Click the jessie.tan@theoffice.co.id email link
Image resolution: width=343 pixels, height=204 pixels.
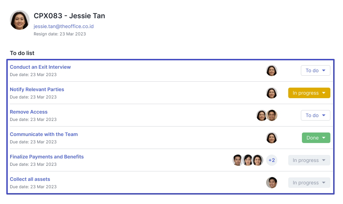[x=64, y=26]
